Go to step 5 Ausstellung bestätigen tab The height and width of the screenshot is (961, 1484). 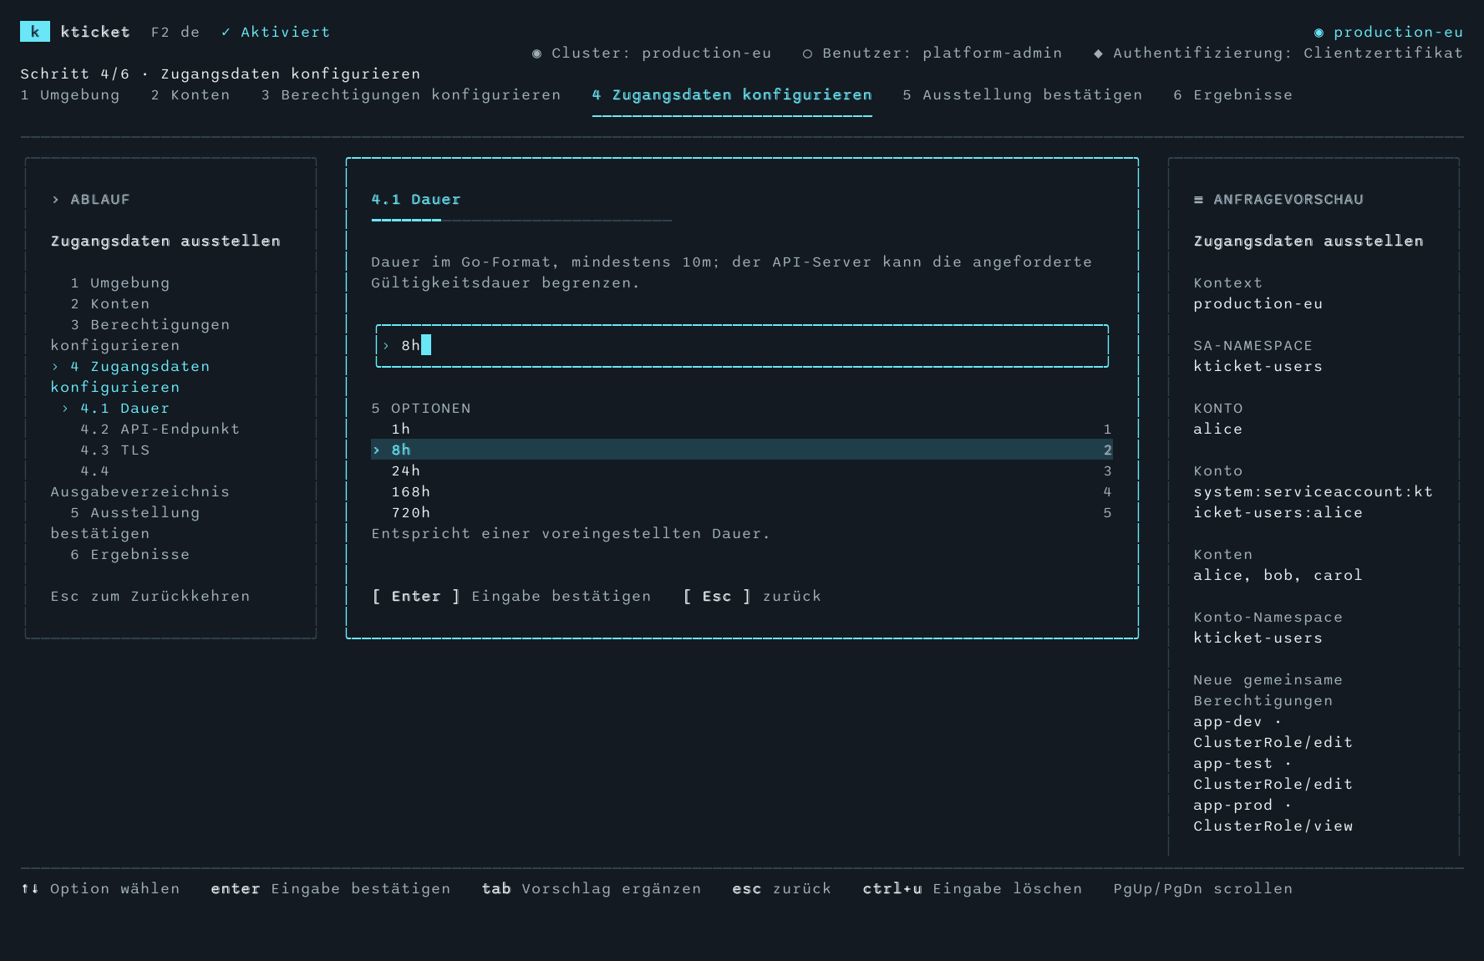coord(1022,95)
